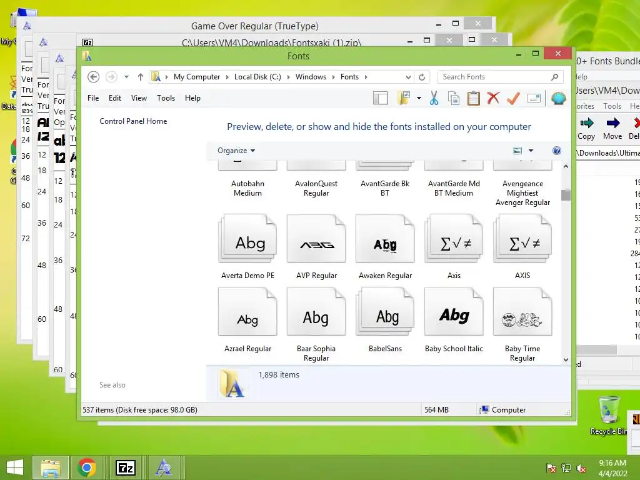Image resolution: width=640 pixels, height=480 pixels.
Task: Click the Forward navigation arrow
Action: [111, 77]
